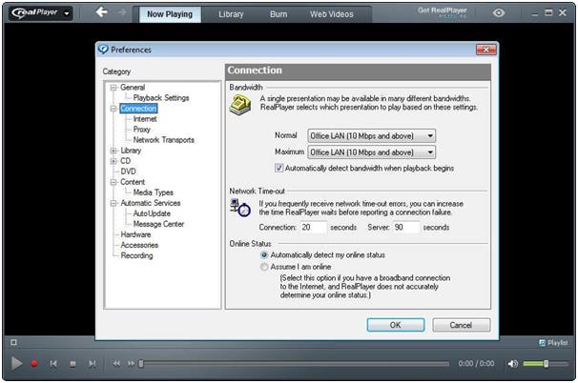
Task: Skip to the previous track
Action: (x=53, y=364)
